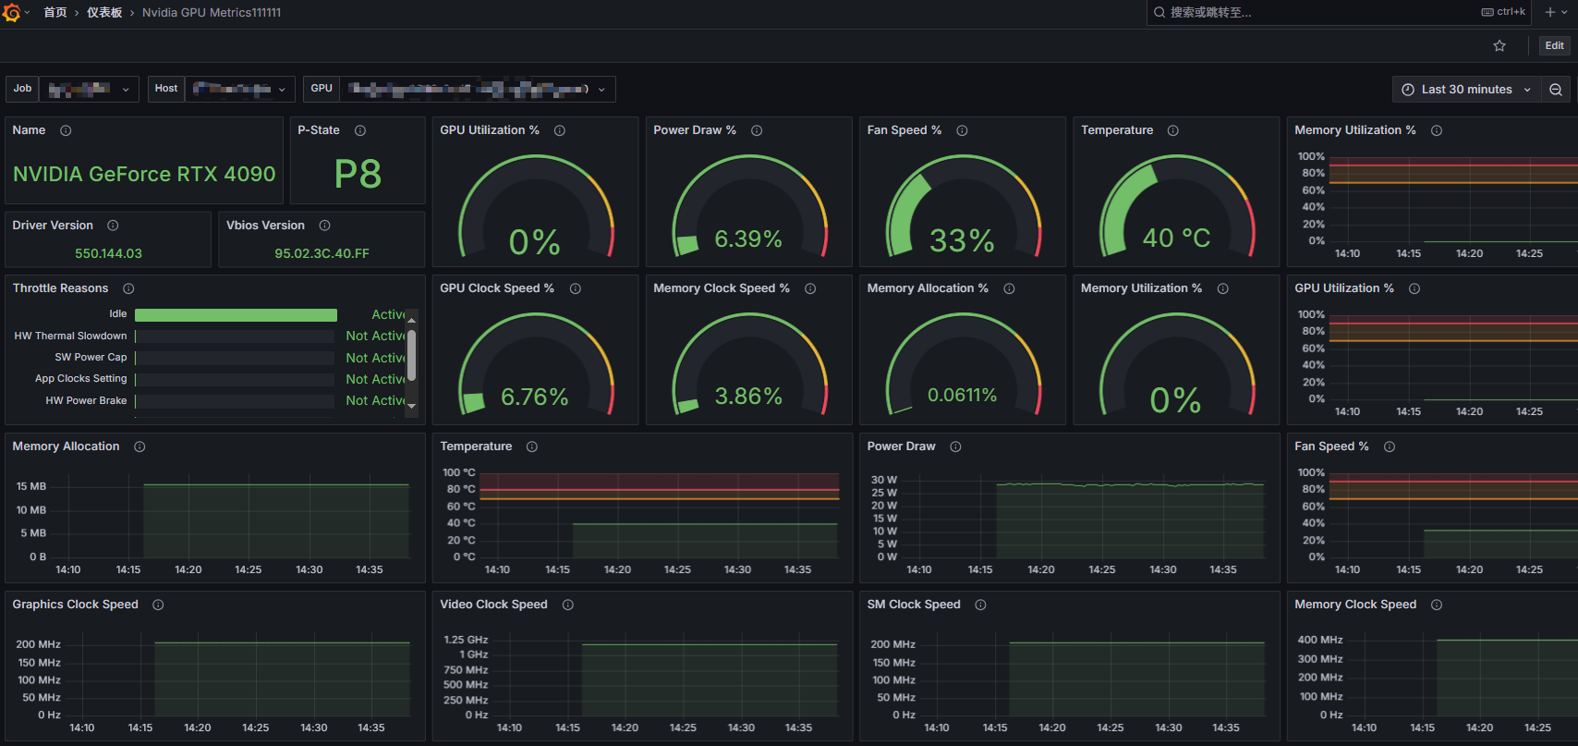Image resolution: width=1578 pixels, height=746 pixels.
Task: Go to the 首页 breadcrumb
Action: tap(55, 12)
